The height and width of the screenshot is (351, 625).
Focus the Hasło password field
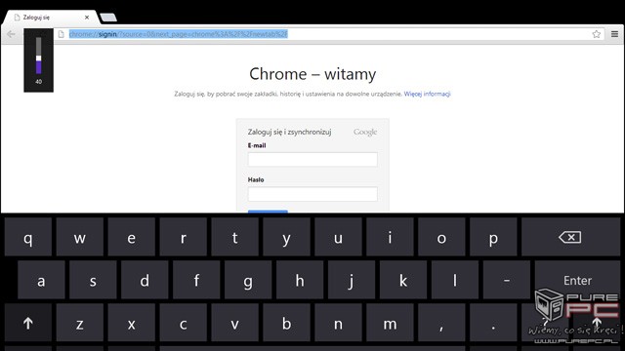point(312,194)
